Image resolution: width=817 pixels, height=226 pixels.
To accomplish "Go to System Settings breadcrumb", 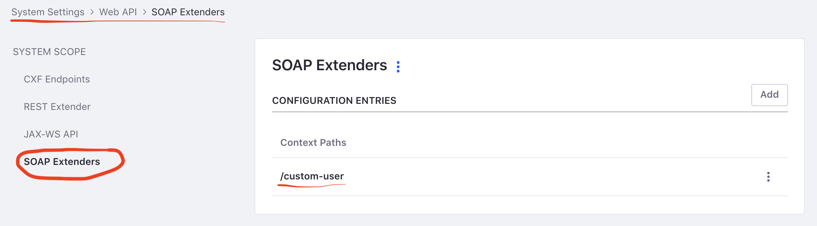I will click(48, 12).
